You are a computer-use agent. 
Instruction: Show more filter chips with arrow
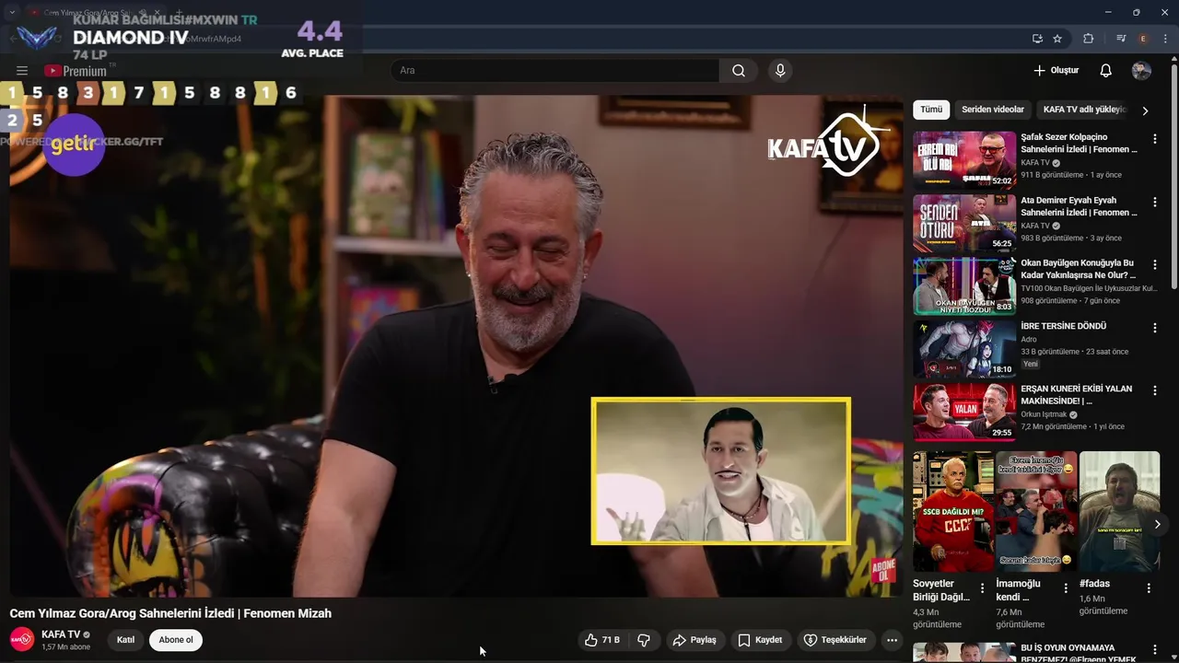[x=1145, y=110]
